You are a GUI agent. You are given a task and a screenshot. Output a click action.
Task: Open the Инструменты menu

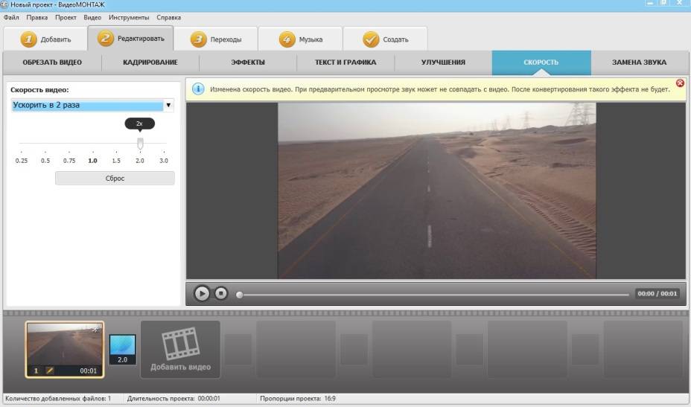(x=129, y=17)
